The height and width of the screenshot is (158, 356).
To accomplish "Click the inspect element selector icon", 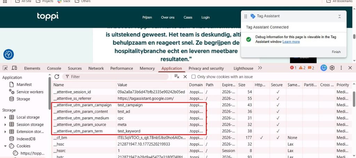I will pos(5,68).
